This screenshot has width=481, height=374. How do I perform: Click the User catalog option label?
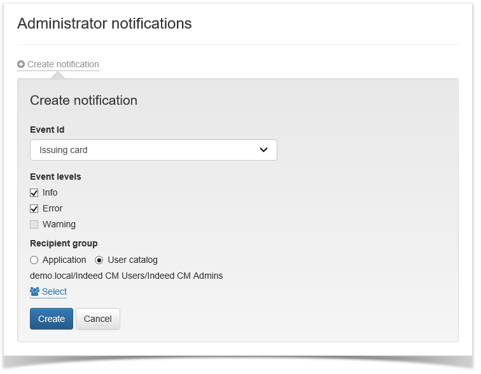[132, 260]
